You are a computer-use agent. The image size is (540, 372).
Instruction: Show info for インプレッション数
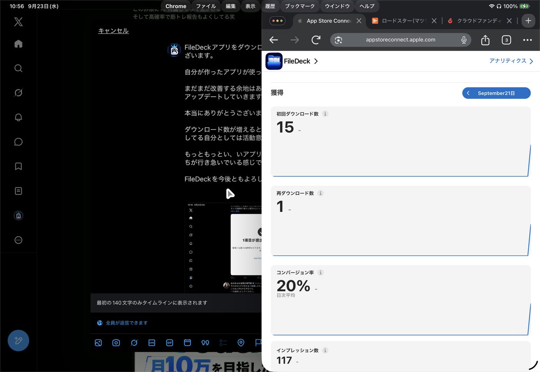pos(325,350)
